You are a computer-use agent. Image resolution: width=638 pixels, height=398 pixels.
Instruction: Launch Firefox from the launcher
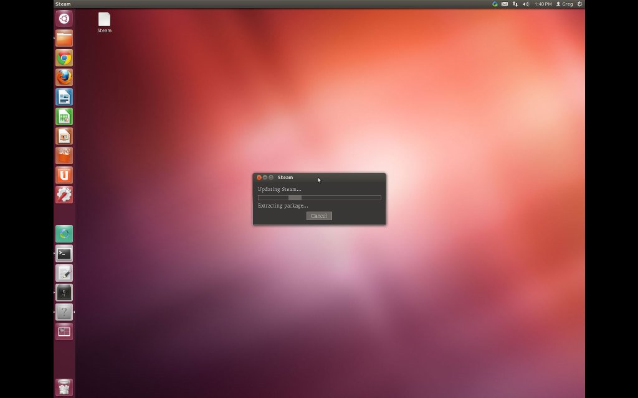click(x=64, y=77)
